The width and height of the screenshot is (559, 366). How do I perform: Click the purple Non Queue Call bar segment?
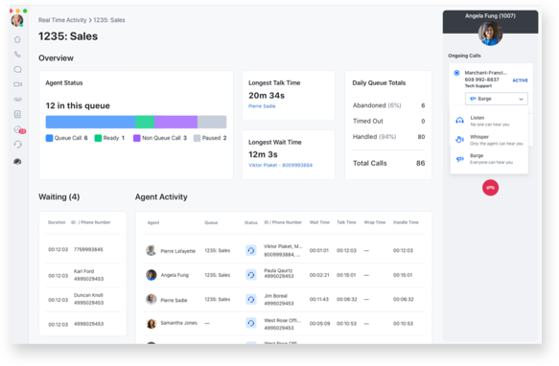[175, 122]
